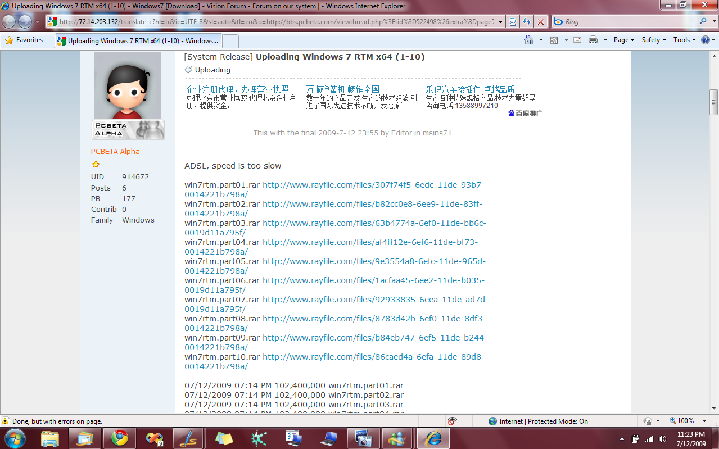The width and height of the screenshot is (719, 449).
Task: Stop loading with the red X icon
Action: (x=541, y=22)
